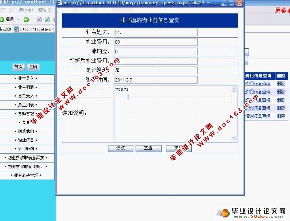
Task: Click the fifth row 删除 link
Action: coord(281,116)
